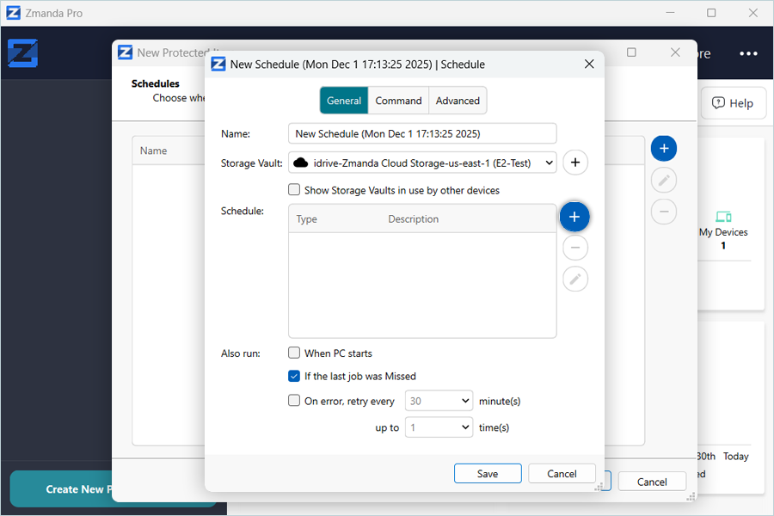Click the My Devices icon

[722, 216]
